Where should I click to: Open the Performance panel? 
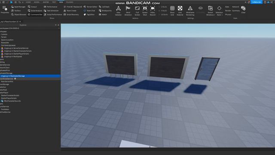click(x=51, y=7)
